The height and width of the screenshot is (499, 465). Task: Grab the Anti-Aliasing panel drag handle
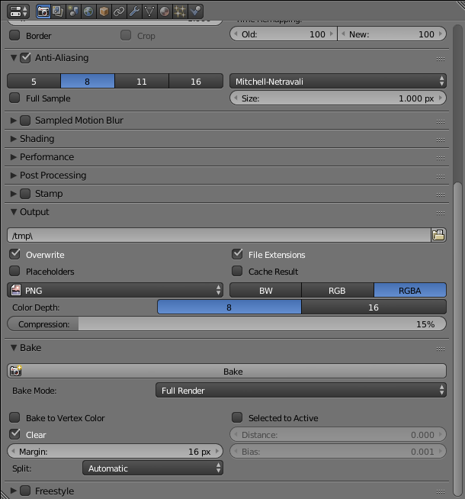[441, 59]
